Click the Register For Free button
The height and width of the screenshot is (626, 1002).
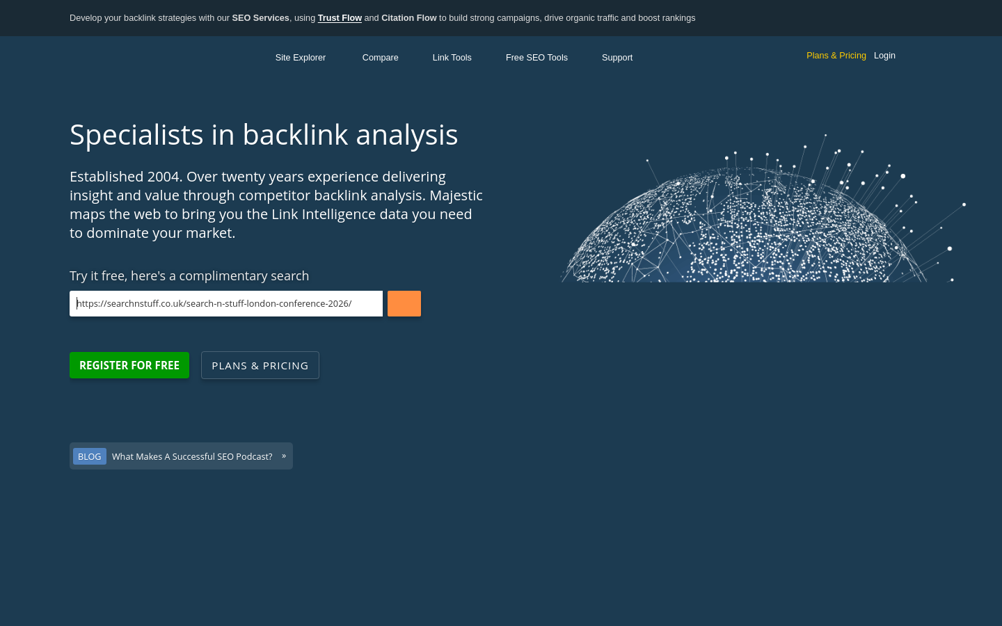[x=129, y=365]
